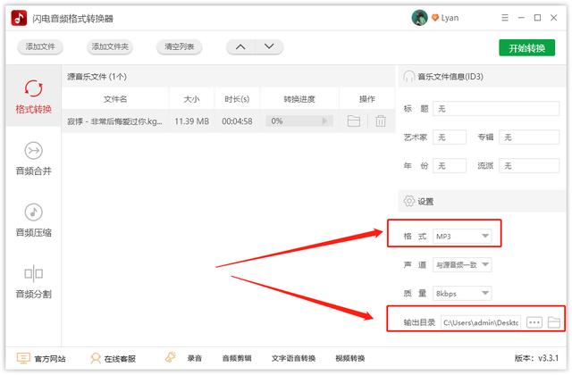Open file location folder icon in the file row

(x=354, y=121)
